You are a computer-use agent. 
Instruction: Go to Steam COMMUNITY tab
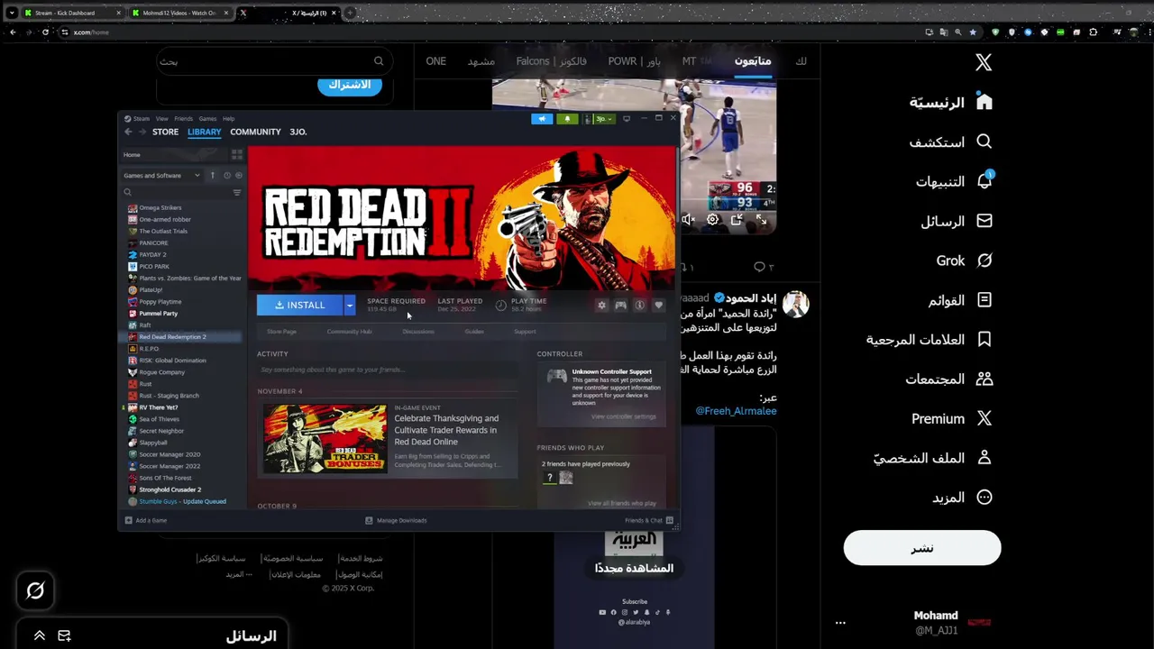coord(255,132)
